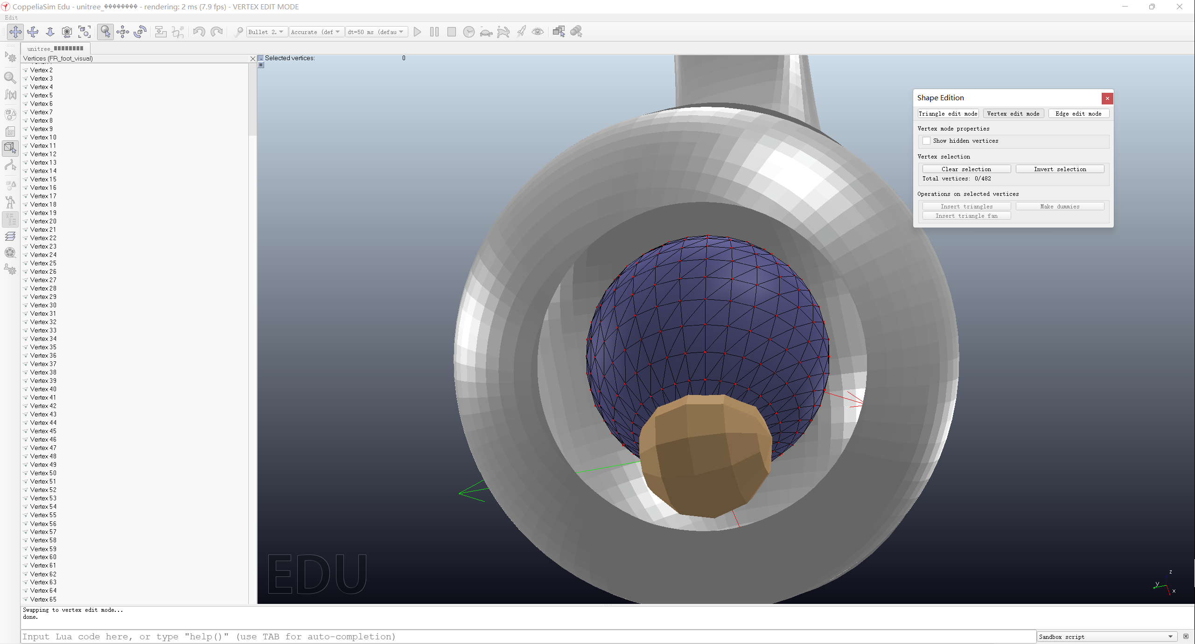Image resolution: width=1195 pixels, height=644 pixels.
Task: Open the accuracy settings dropdown
Action: pyautogui.click(x=314, y=32)
